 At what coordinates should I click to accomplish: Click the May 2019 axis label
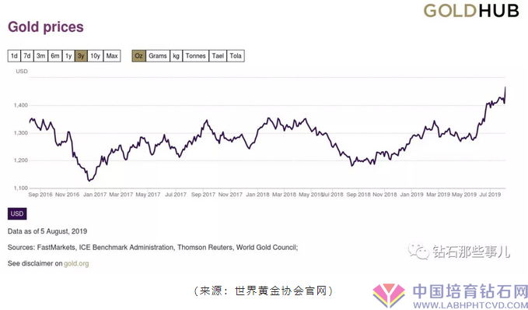point(464,195)
